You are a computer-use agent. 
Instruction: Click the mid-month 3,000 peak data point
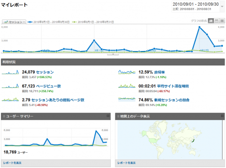click(94, 40)
